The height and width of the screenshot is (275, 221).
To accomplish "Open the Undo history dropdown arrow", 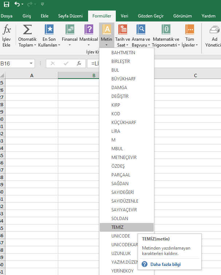I will pos(22,4).
